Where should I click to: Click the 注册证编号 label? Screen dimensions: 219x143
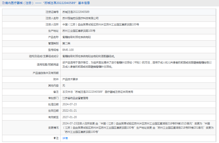click(52, 12)
